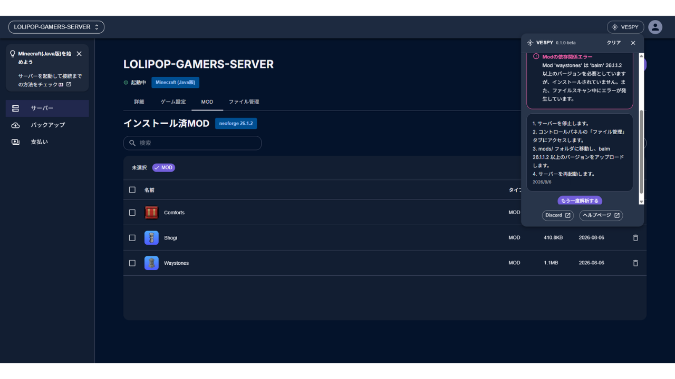Click the server icon in the sidebar
The image size is (675, 379).
point(15,108)
